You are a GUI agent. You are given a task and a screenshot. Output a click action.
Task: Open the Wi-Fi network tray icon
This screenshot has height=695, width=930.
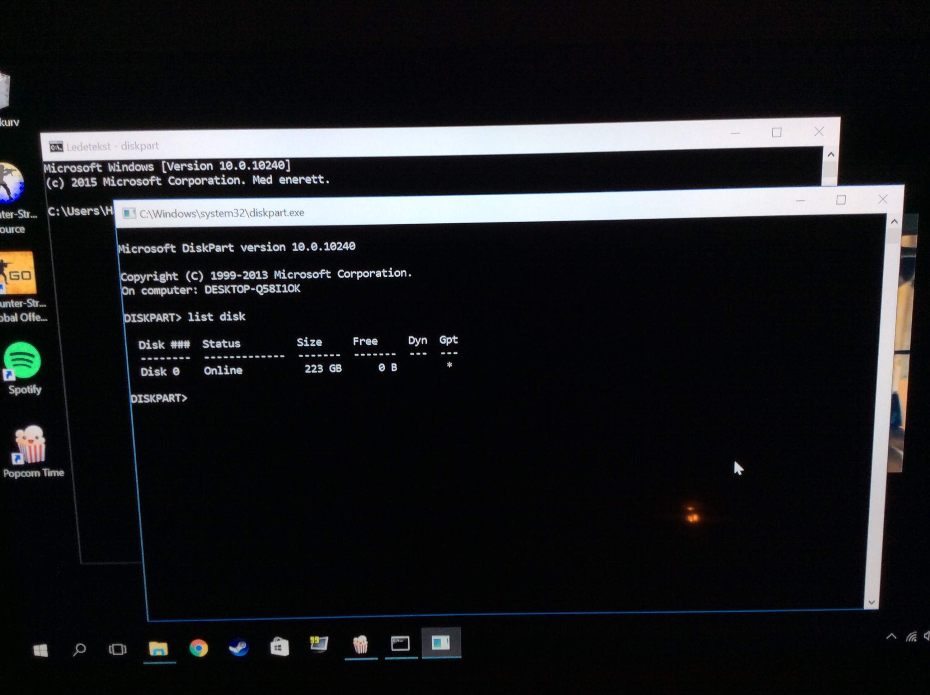point(911,636)
